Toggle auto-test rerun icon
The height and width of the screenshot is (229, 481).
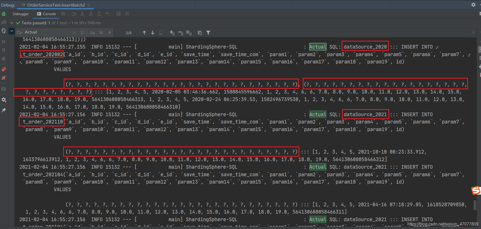tap(4, 31)
